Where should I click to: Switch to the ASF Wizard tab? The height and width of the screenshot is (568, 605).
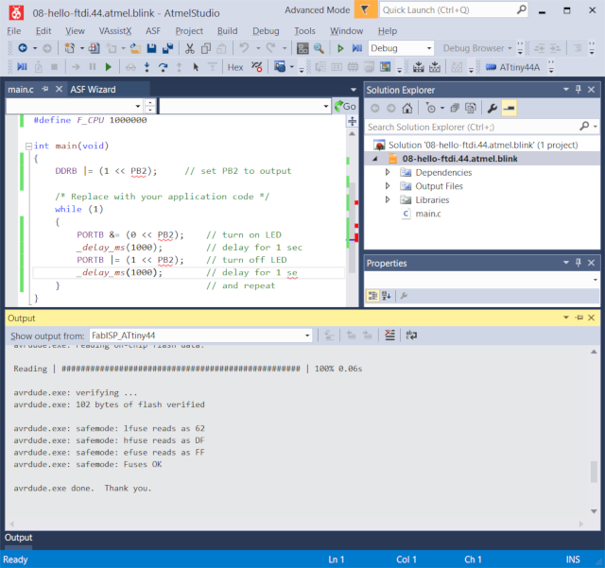[93, 90]
